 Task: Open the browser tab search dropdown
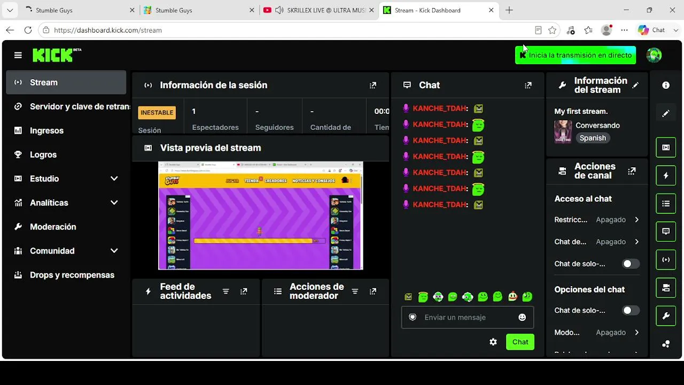pyautogui.click(x=10, y=10)
